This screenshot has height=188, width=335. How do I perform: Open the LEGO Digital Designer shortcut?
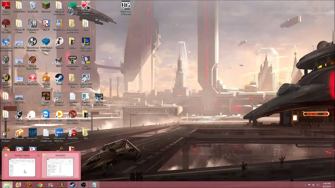click(46, 44)
